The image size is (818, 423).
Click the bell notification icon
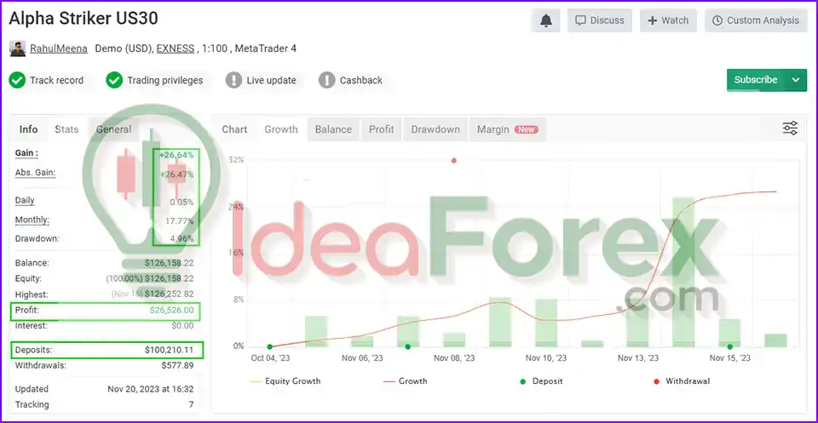click(x=545, y=20)
